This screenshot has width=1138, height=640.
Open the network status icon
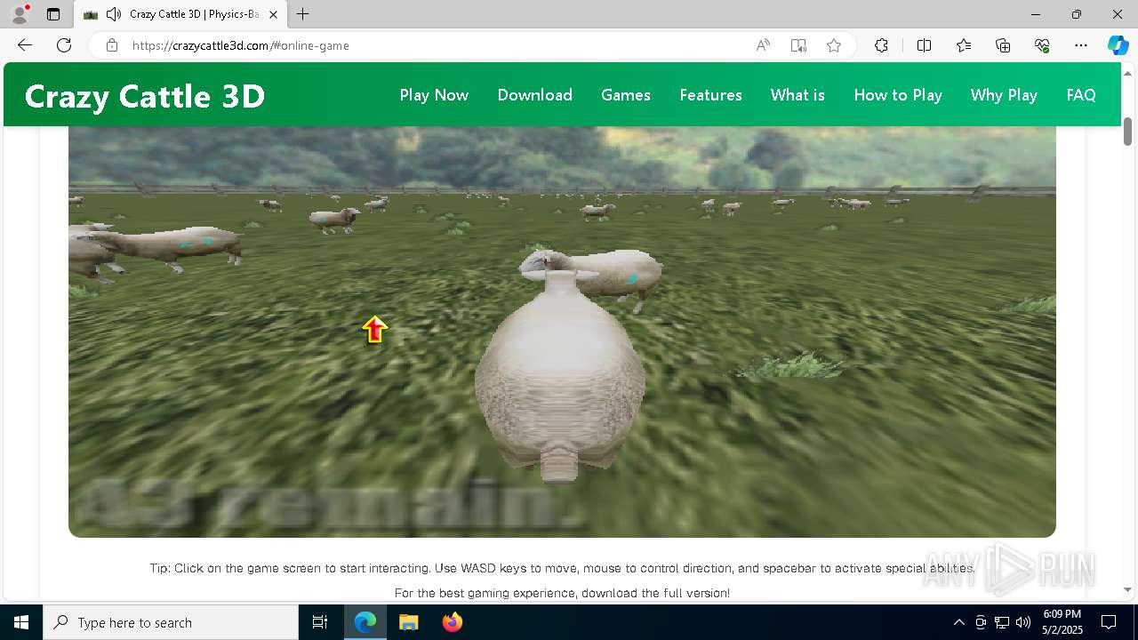point(1002,622)
